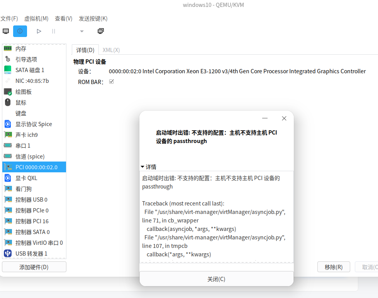378x298 pixels.
Task: Select the 引导选项 boot options icon
Action: point(8,59)
